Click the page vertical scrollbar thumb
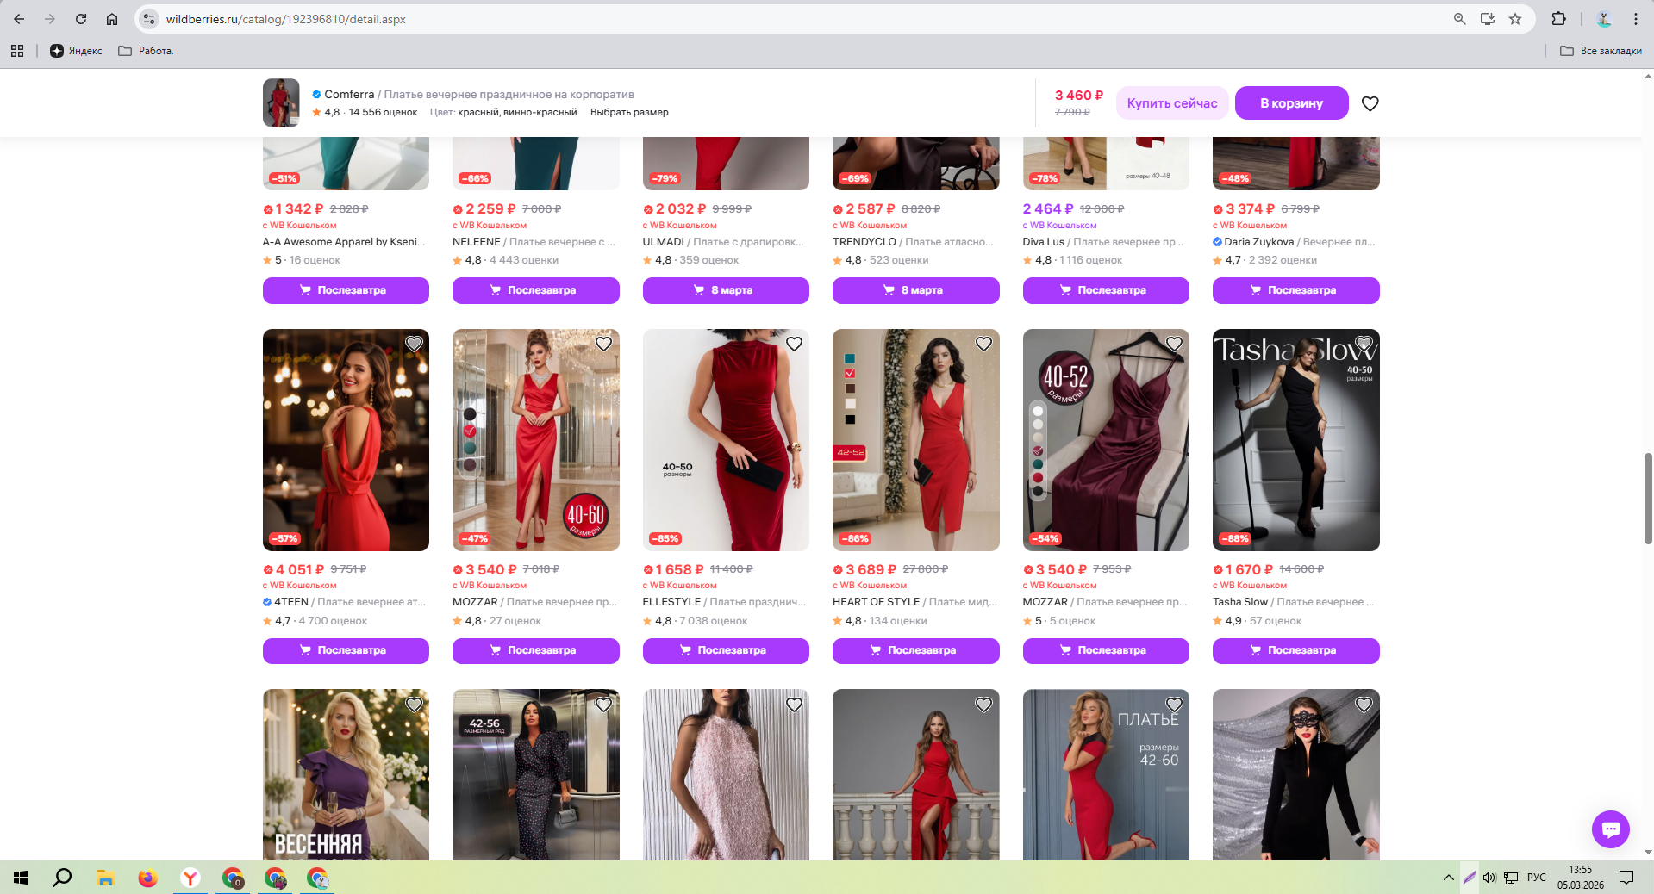The height and width of the screenshot is (894, 1654). coord(1648,498)
